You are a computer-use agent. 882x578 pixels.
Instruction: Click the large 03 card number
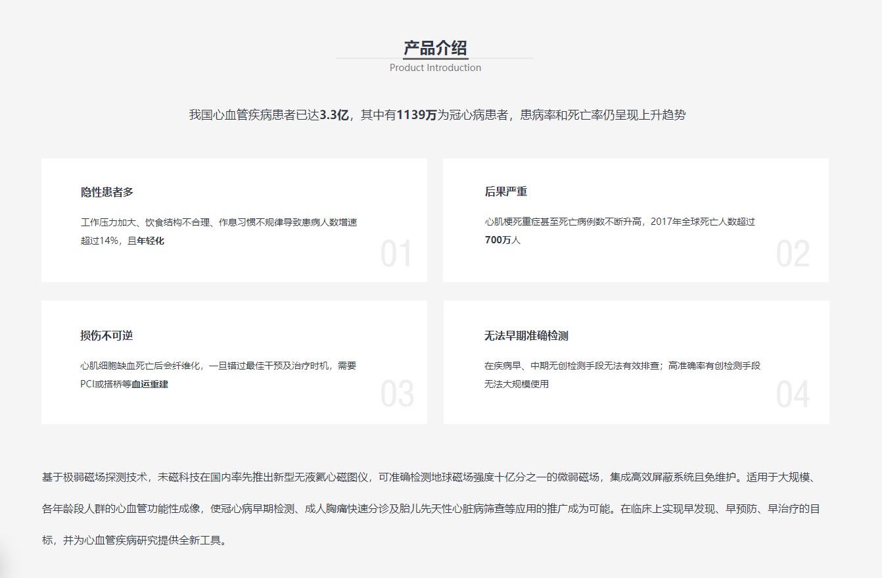[397, 395]
